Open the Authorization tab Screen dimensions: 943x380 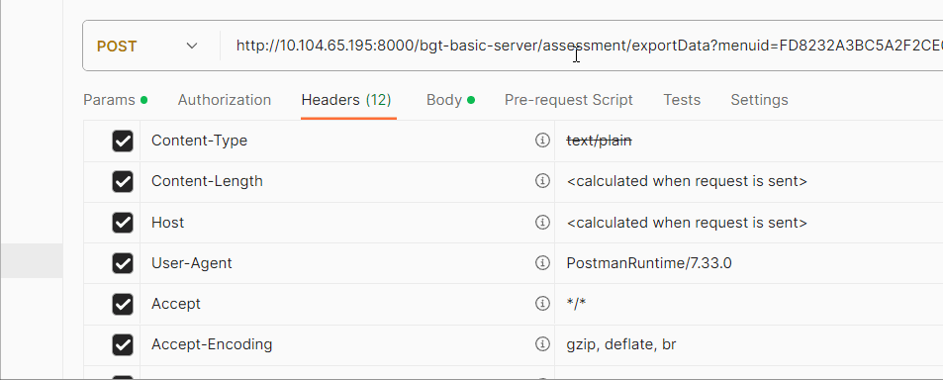coord(225,100)
